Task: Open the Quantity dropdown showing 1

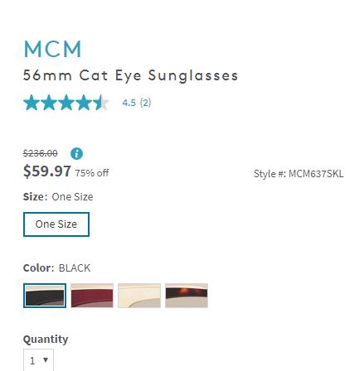Action: tap(38, 360)
